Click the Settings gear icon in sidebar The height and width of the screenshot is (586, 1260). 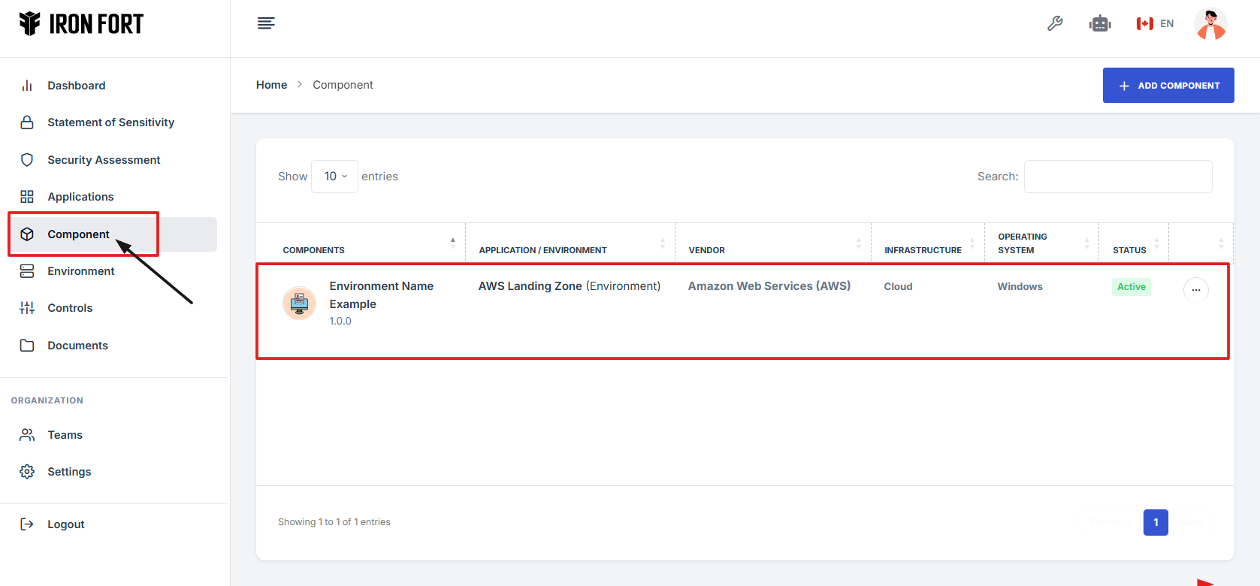point(27,472)
